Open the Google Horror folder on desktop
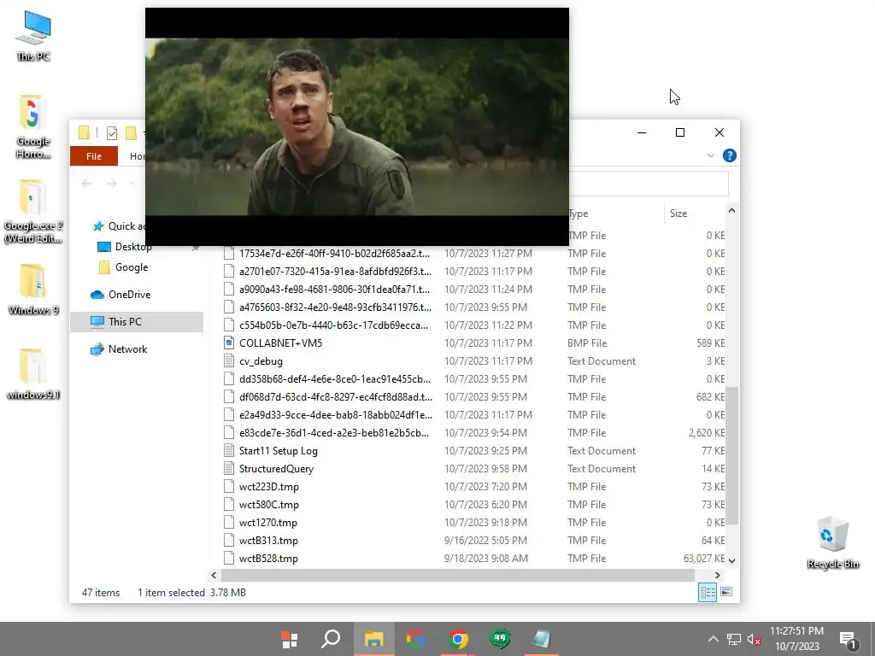The width and height of the screenshot is (875, 656). 33,126
